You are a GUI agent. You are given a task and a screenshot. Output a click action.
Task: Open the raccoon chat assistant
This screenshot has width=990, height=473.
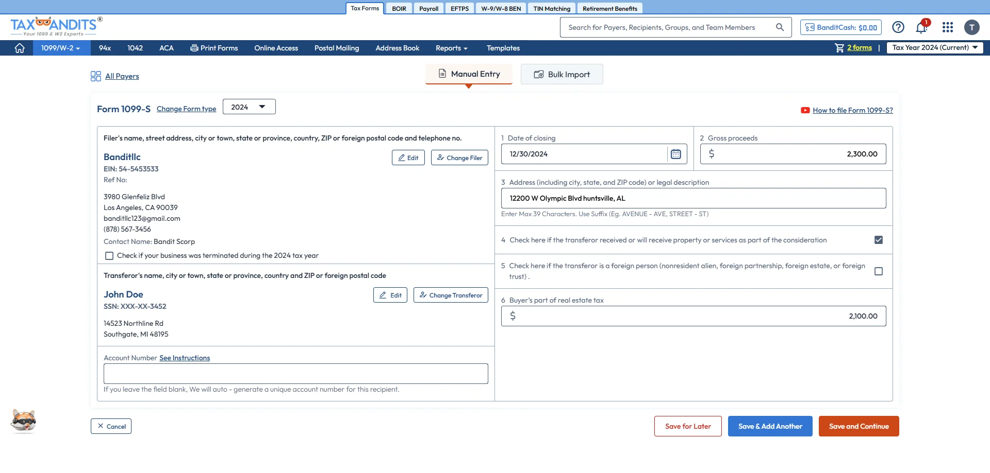pyautogui.click(x=23, y=421)
